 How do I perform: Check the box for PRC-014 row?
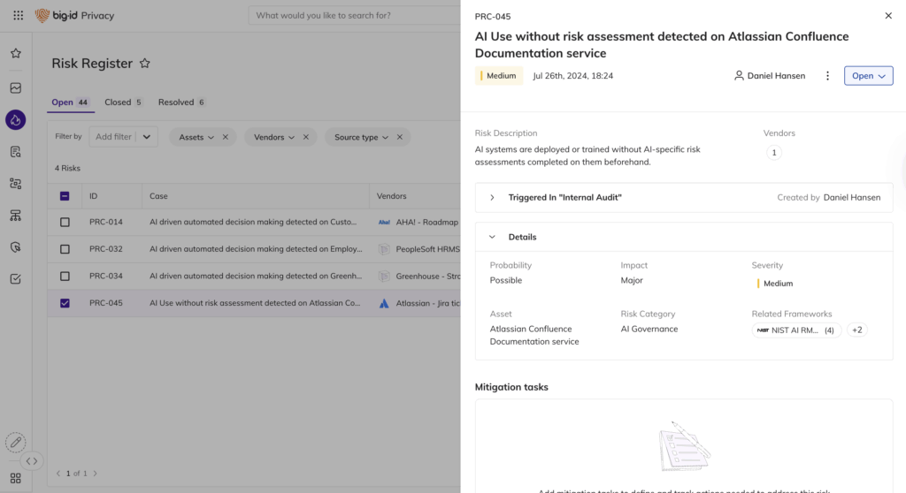point(65,223)
